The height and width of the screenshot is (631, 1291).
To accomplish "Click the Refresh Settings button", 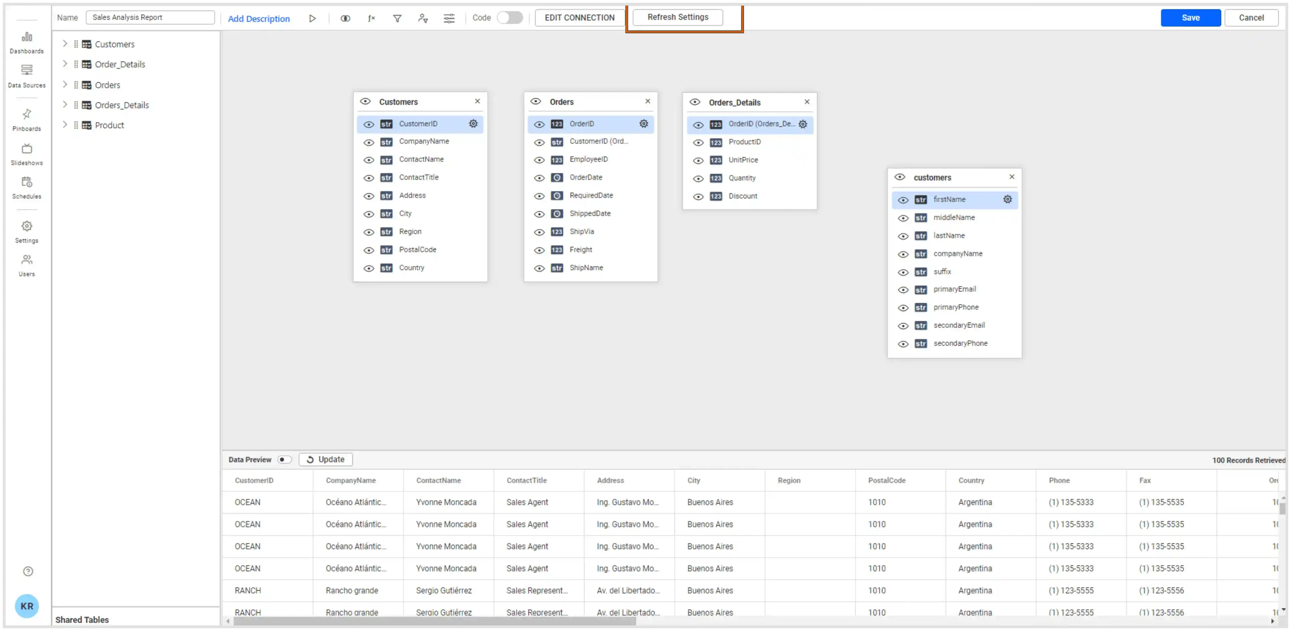I will (678, 17).
